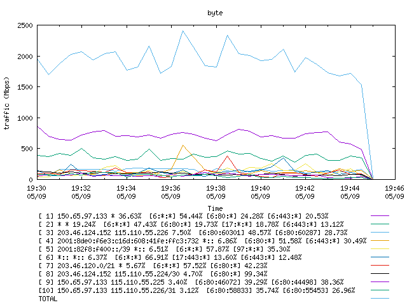Screen dimensions: 407x305
Task: Click the "[17:*:*] 18.78%" value in row 2
Action: [x=250, y=224]
